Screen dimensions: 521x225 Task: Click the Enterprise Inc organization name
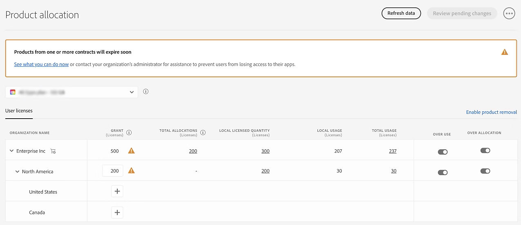pos(31,151)
